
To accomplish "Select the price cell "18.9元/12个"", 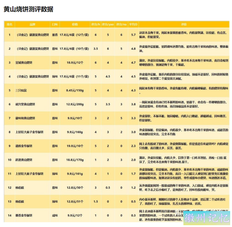I will (75, 63).
